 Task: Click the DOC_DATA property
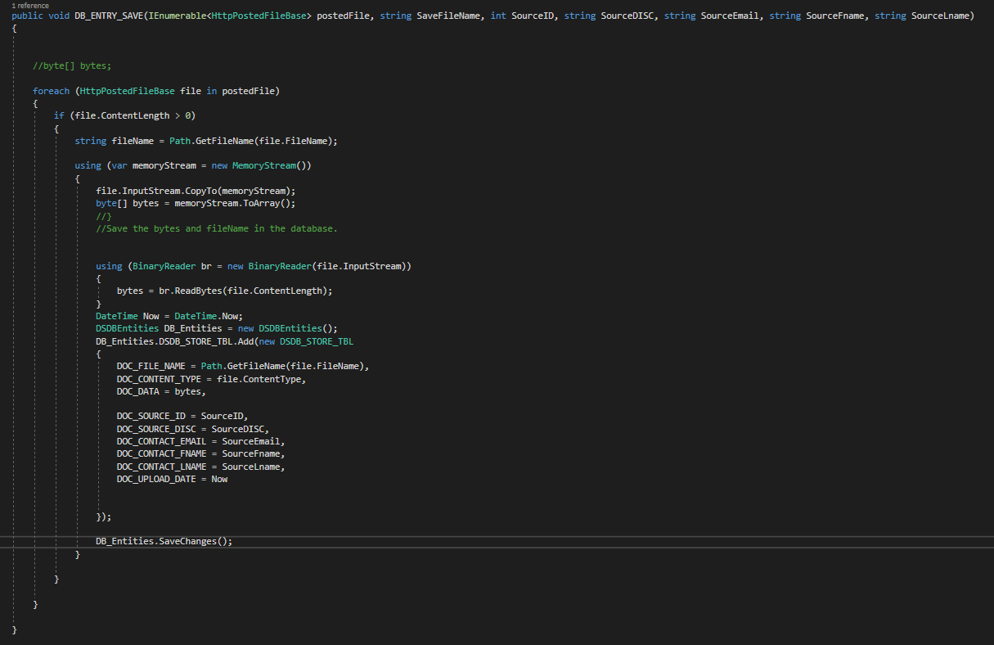point(137,391)
